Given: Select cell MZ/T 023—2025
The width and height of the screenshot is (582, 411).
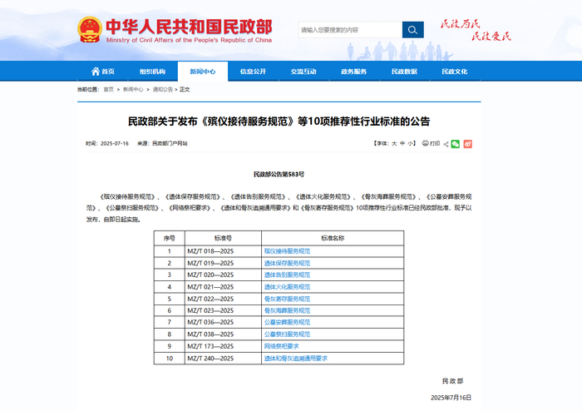Looking at the screenshot, I should pyautogui.click(x=223, y=311).
